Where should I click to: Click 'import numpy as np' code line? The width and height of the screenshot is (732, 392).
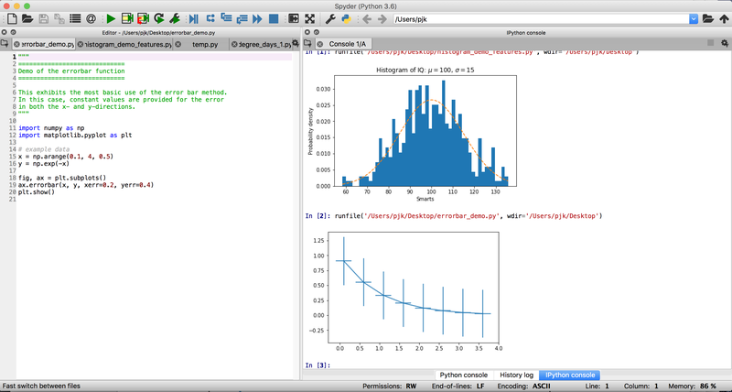(x=51, y=128)
